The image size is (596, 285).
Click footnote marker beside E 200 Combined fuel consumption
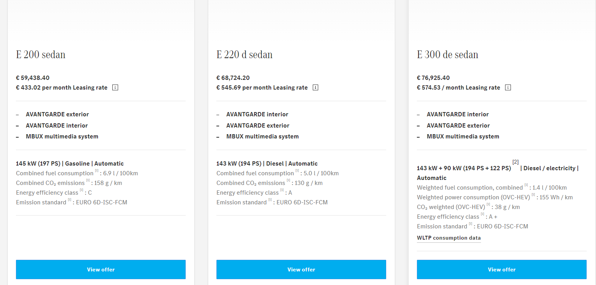coord(96,171)
